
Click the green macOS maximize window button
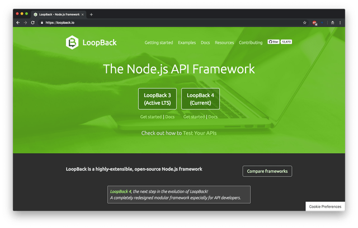(x=26, y=13)
